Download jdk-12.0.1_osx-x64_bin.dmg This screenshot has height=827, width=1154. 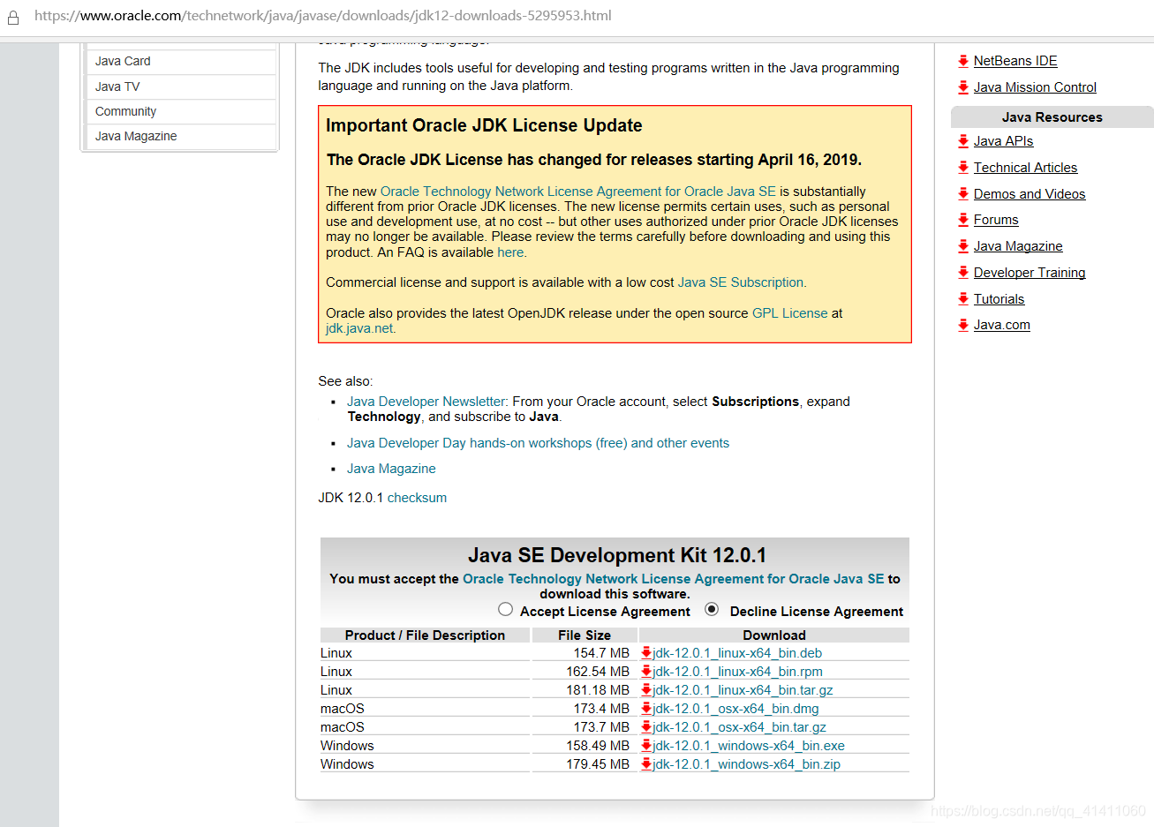pos(735,709)
